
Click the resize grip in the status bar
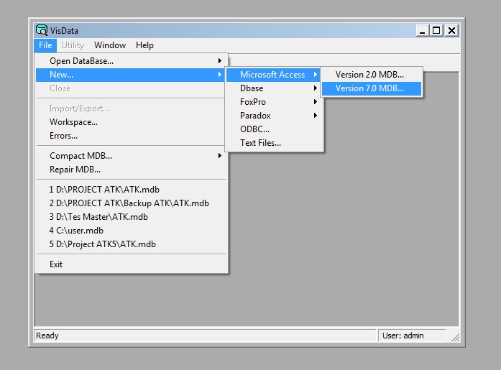[x=455, y=338]
